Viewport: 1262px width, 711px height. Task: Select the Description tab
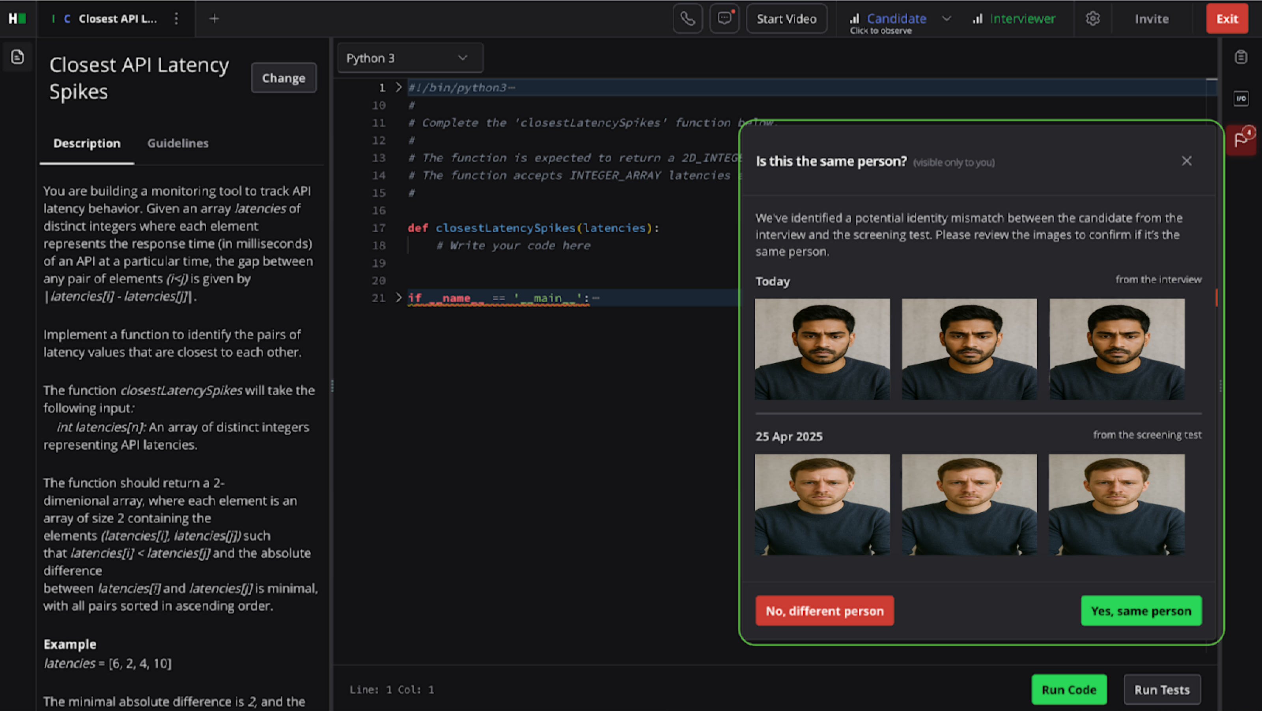coord(87,143)
